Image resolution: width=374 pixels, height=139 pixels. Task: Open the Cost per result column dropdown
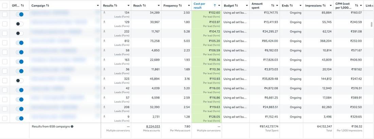219,5
